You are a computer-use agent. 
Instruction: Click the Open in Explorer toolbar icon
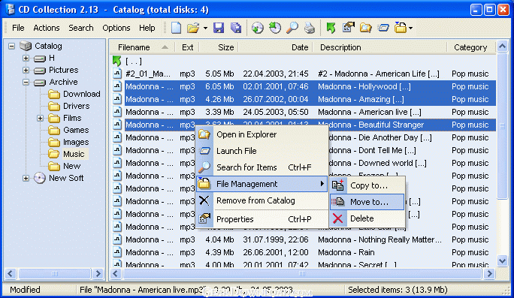[x=365, y=28]
